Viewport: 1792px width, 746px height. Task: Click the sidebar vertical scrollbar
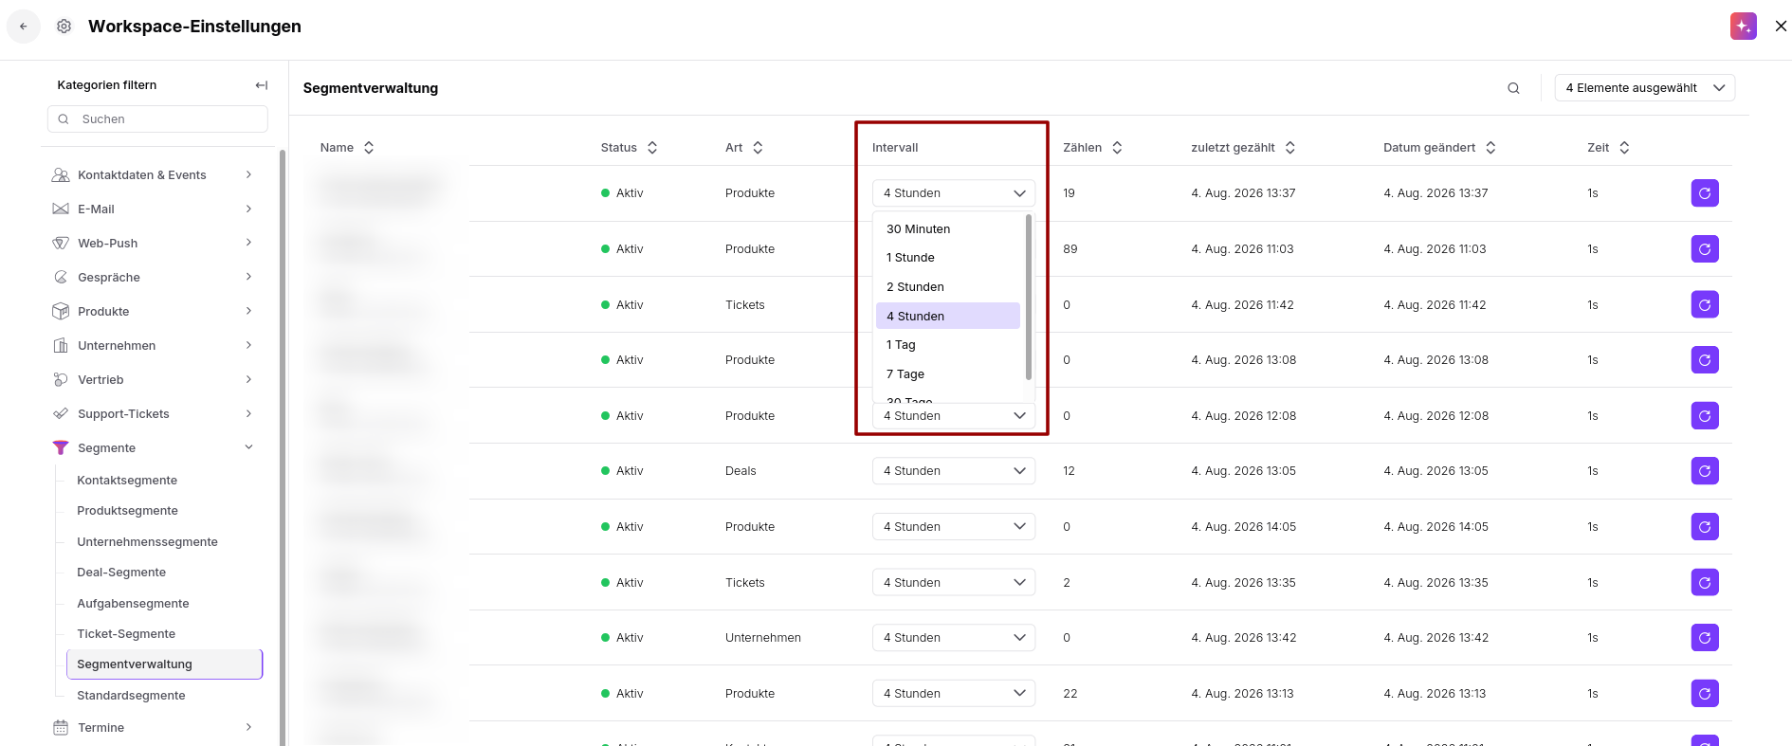283,447
